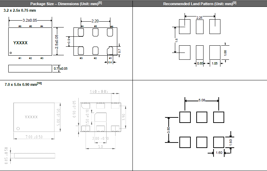This screenshot has height=171, width=267.
Task: Click the 5.08 land pattern dimension label
Action: 202,101
